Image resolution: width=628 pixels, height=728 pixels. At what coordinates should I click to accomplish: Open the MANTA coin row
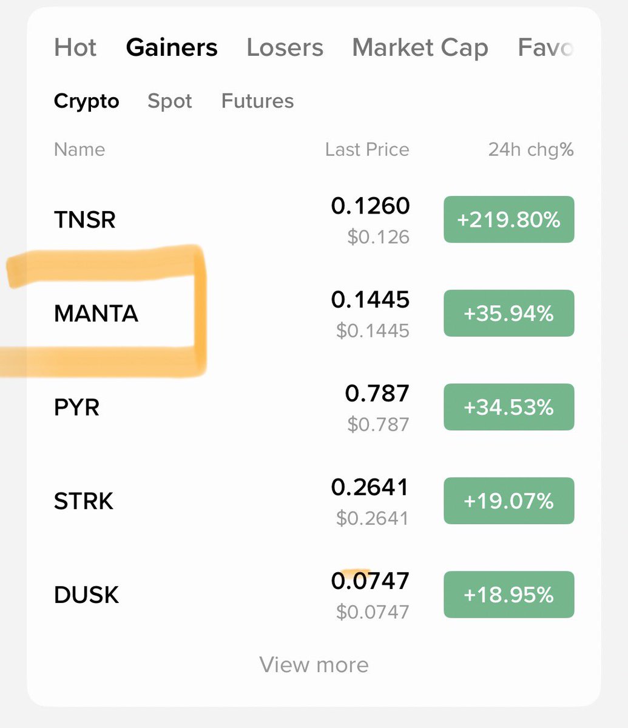pyautogui.click(x=314, y=314)
